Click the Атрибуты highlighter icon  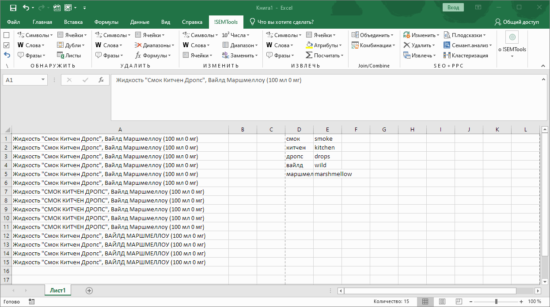(x=309, y=45)
